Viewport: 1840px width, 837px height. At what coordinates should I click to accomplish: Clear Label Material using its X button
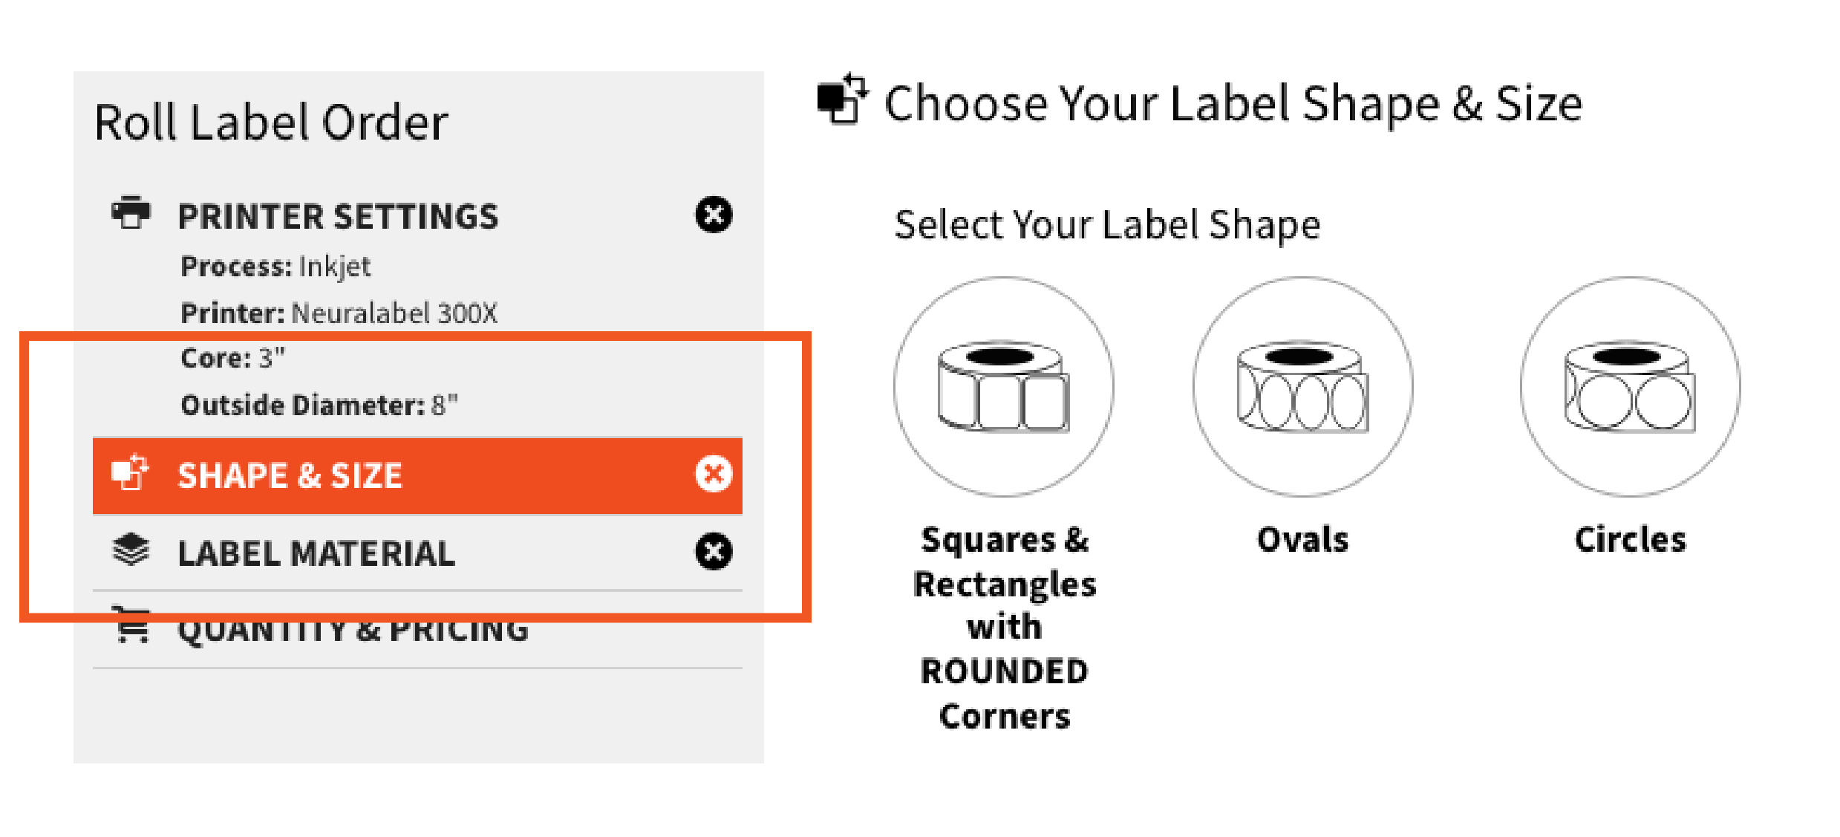tap(712, 551)
